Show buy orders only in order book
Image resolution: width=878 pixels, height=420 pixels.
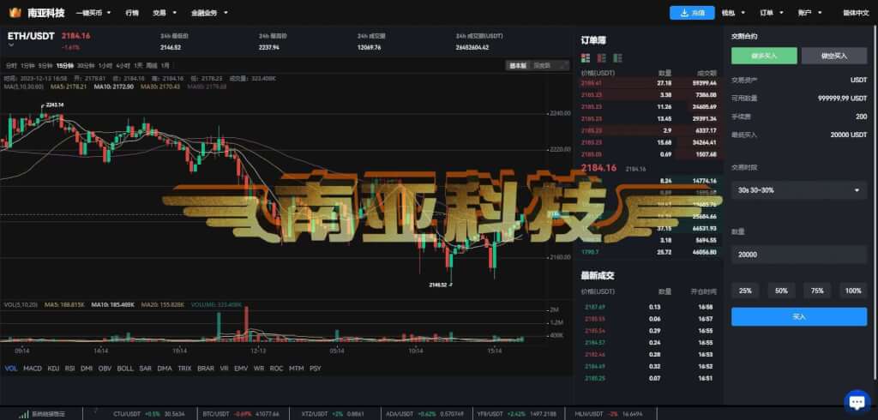coord(618,57)
